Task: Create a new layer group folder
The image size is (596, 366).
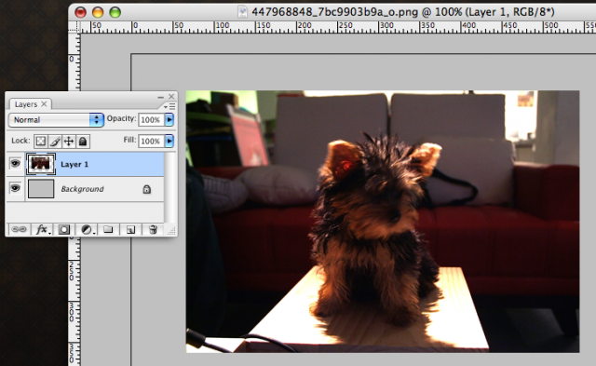Action: (x=108, y=229)
